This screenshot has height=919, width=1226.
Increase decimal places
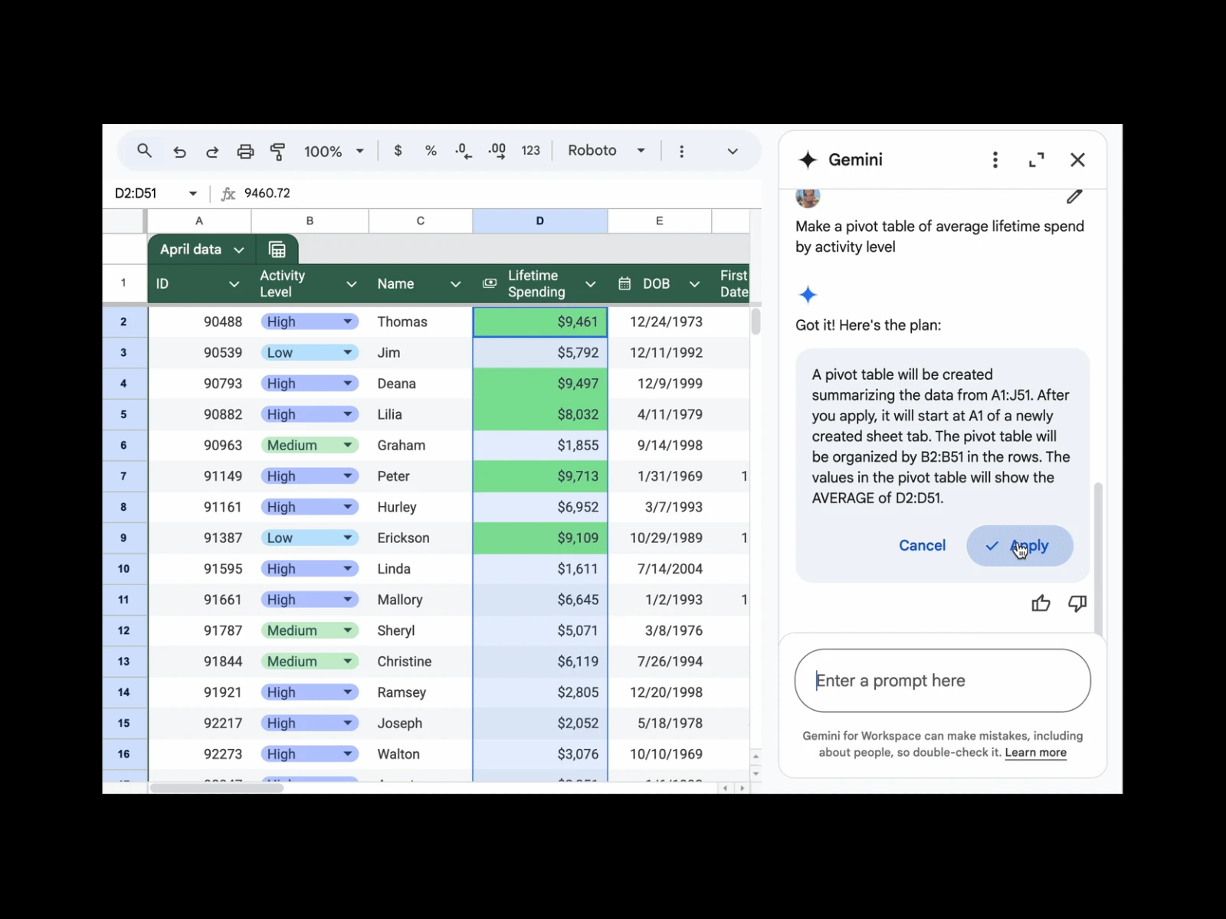(x=497, y=151)
